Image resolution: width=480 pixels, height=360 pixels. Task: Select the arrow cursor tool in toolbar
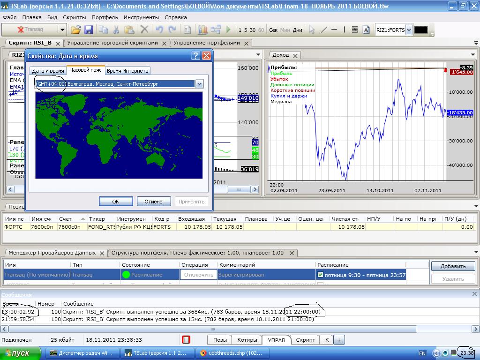point(312,30)
